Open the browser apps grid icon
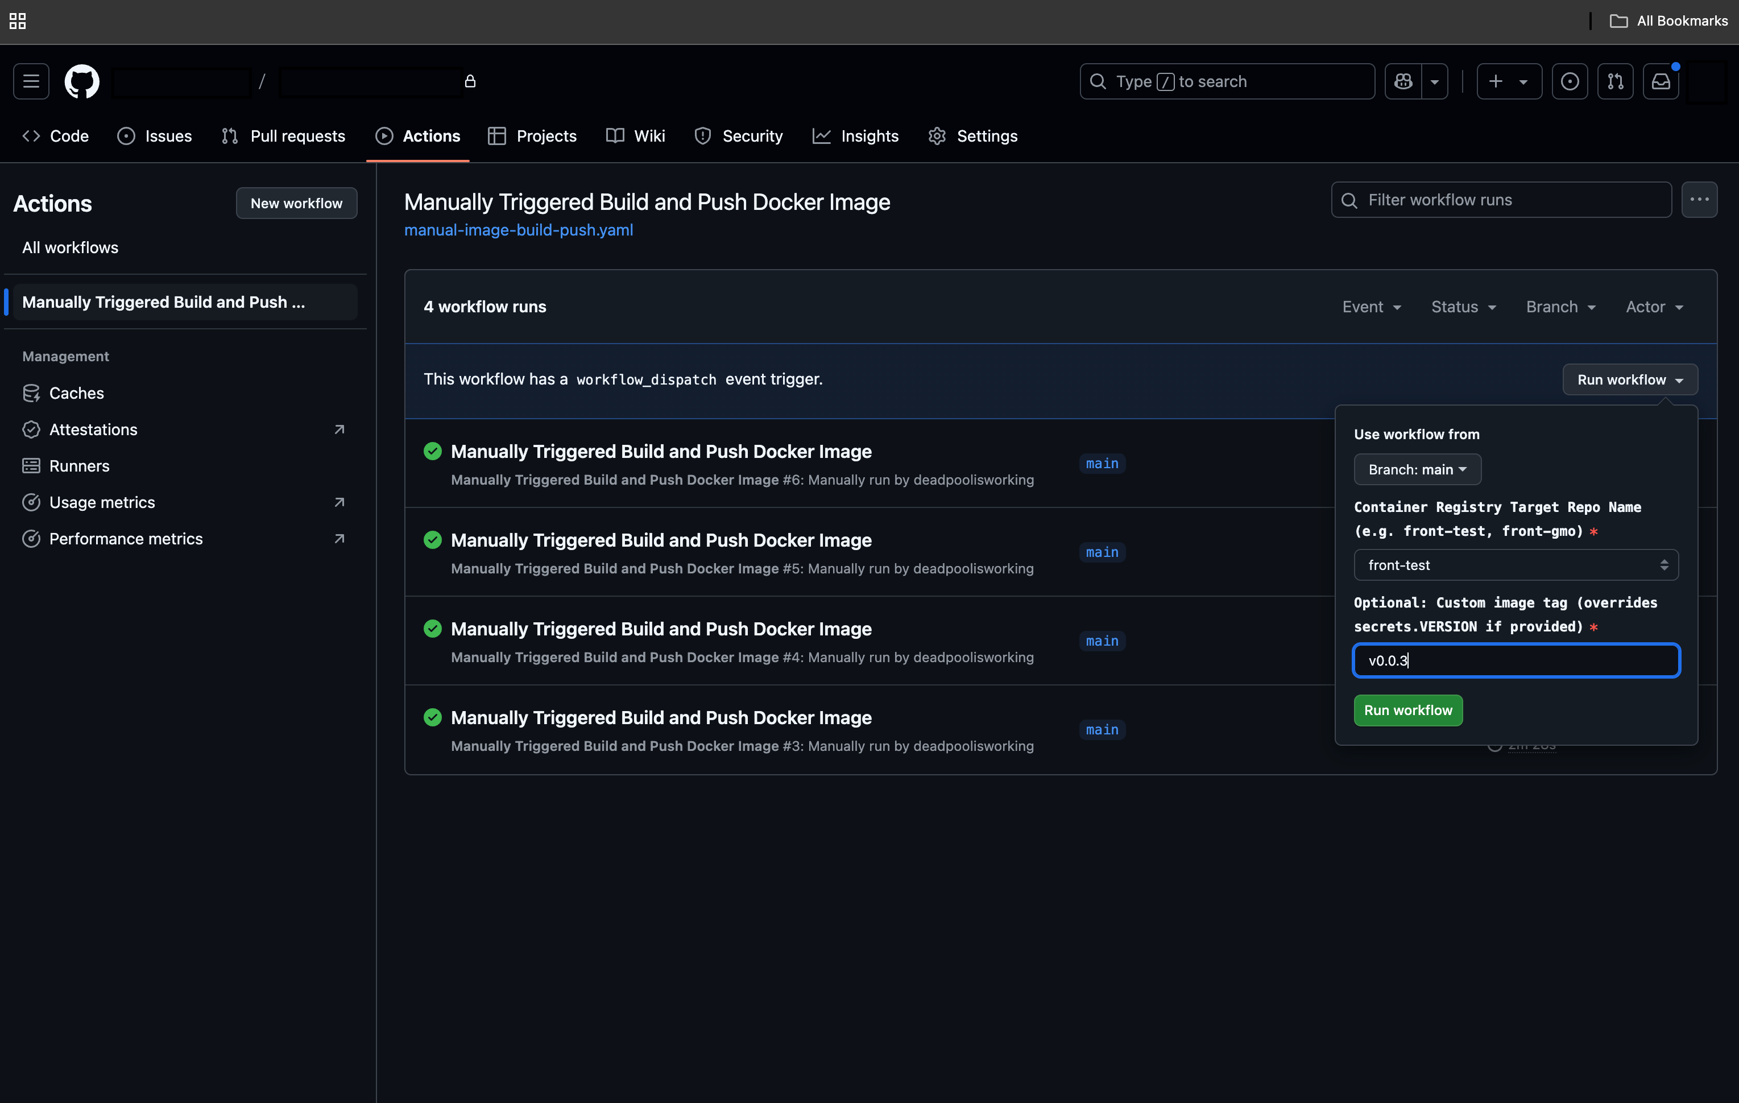The width and height of the screenshot is (1739, 1103). click(17, 21)
